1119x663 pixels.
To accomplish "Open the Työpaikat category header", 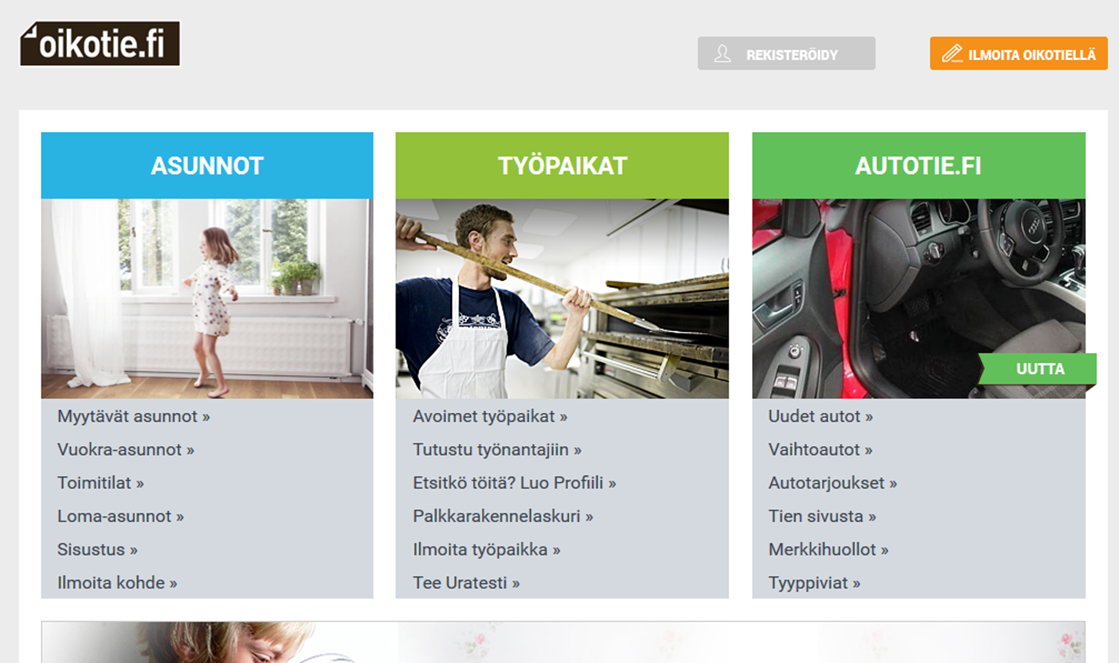I will [562, 165].
